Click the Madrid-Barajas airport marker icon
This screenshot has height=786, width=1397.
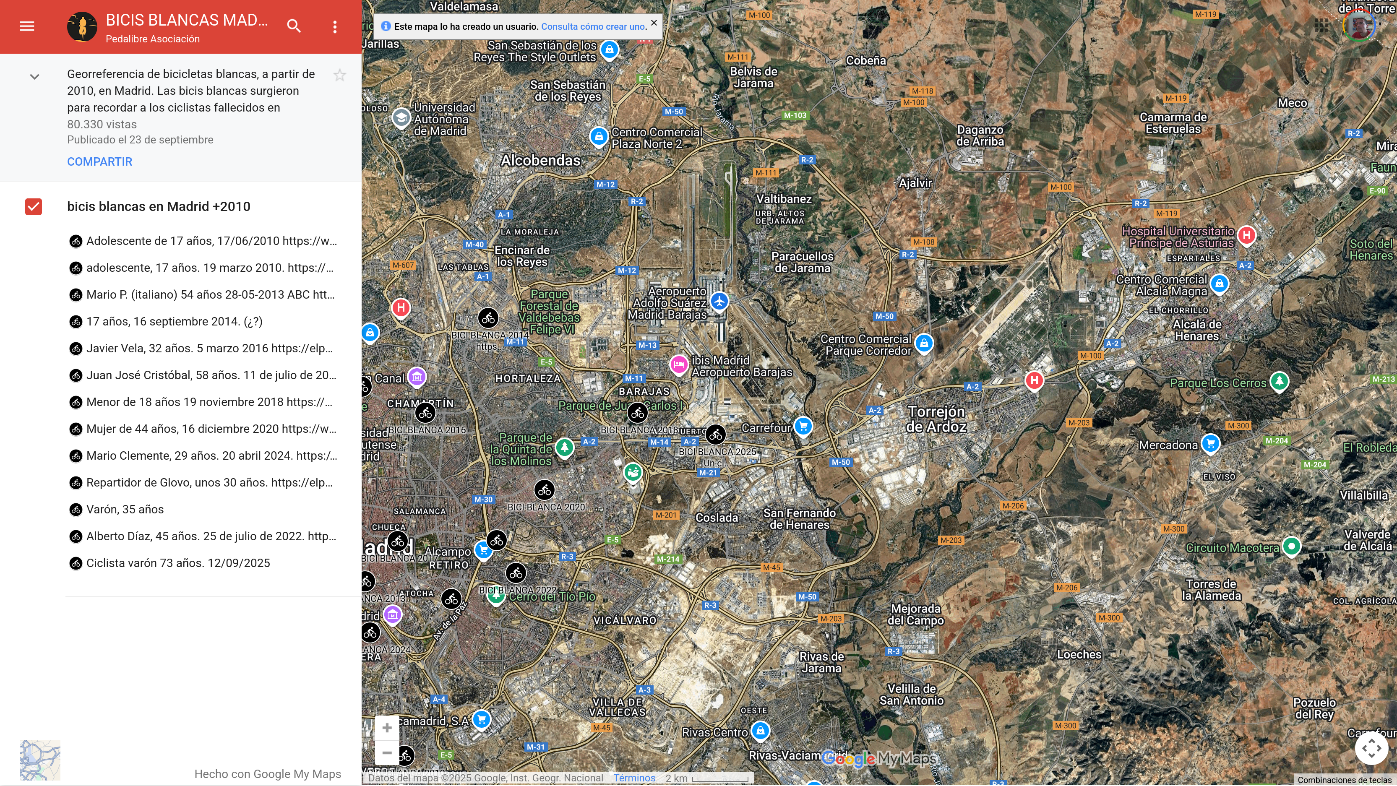[x=719, y=301]
